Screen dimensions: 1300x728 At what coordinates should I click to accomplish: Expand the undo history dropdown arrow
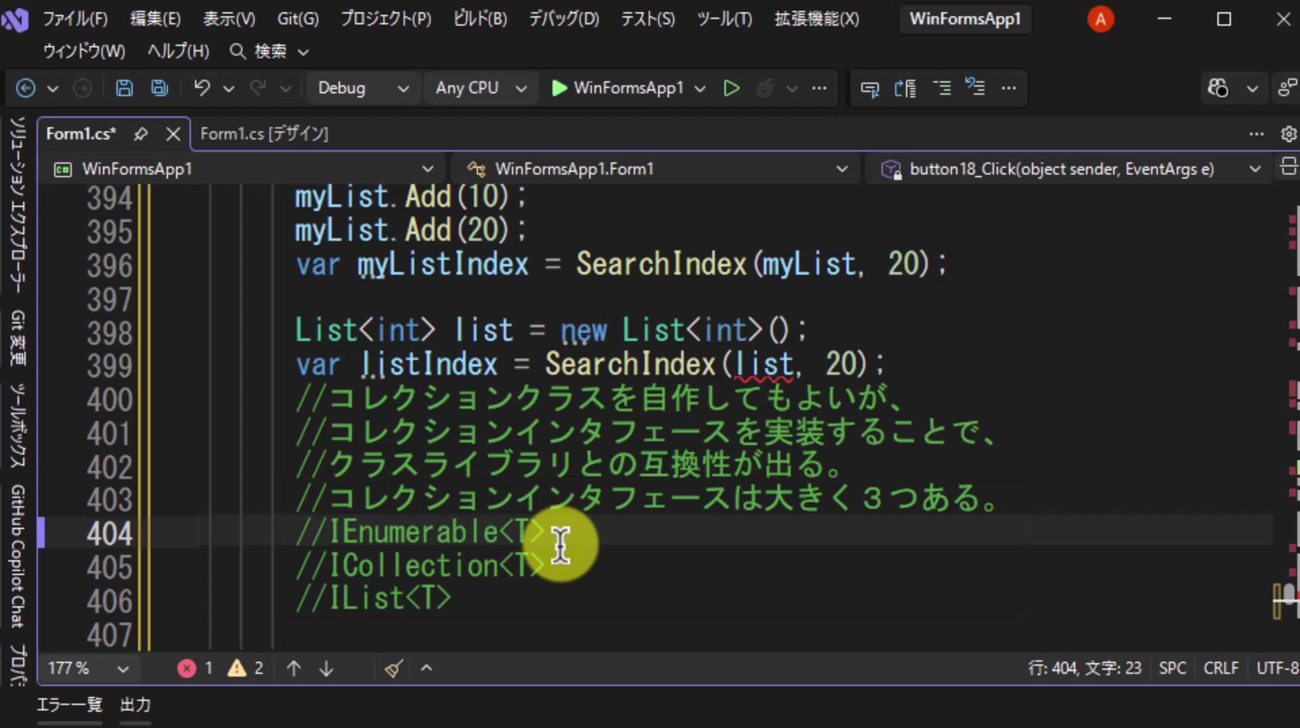(x=229, y=88)
